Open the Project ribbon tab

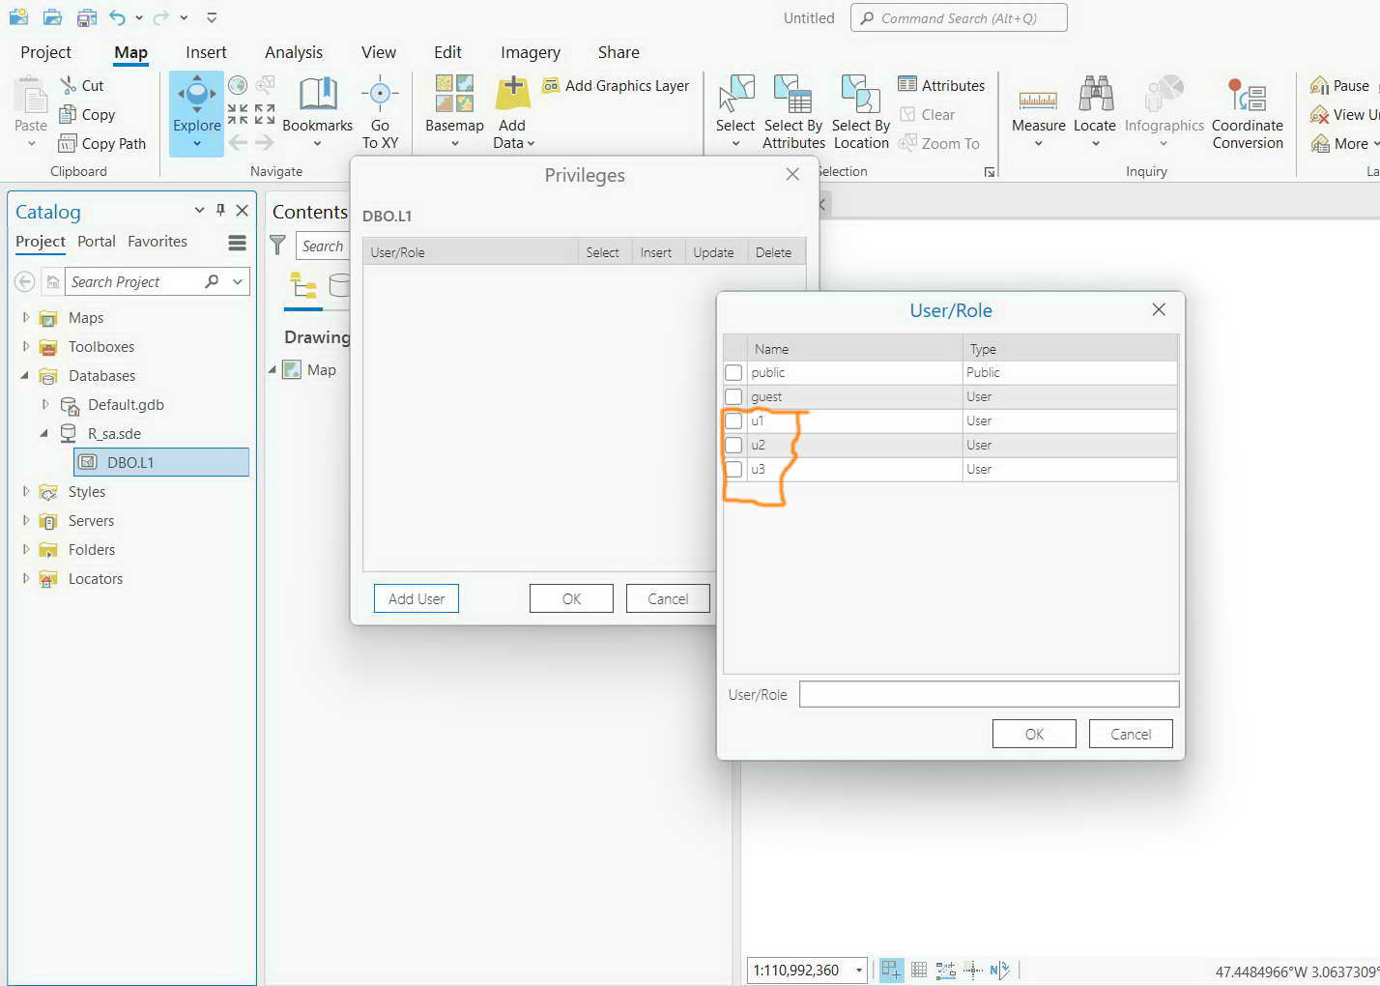click(x=45, y=52)
